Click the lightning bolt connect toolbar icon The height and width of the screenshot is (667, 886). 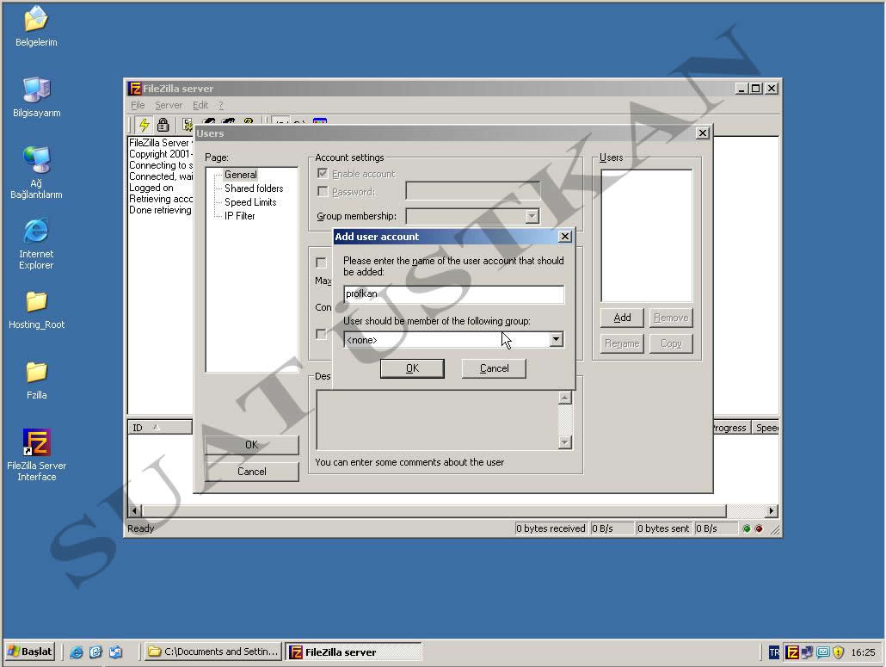tap(145, 124)
